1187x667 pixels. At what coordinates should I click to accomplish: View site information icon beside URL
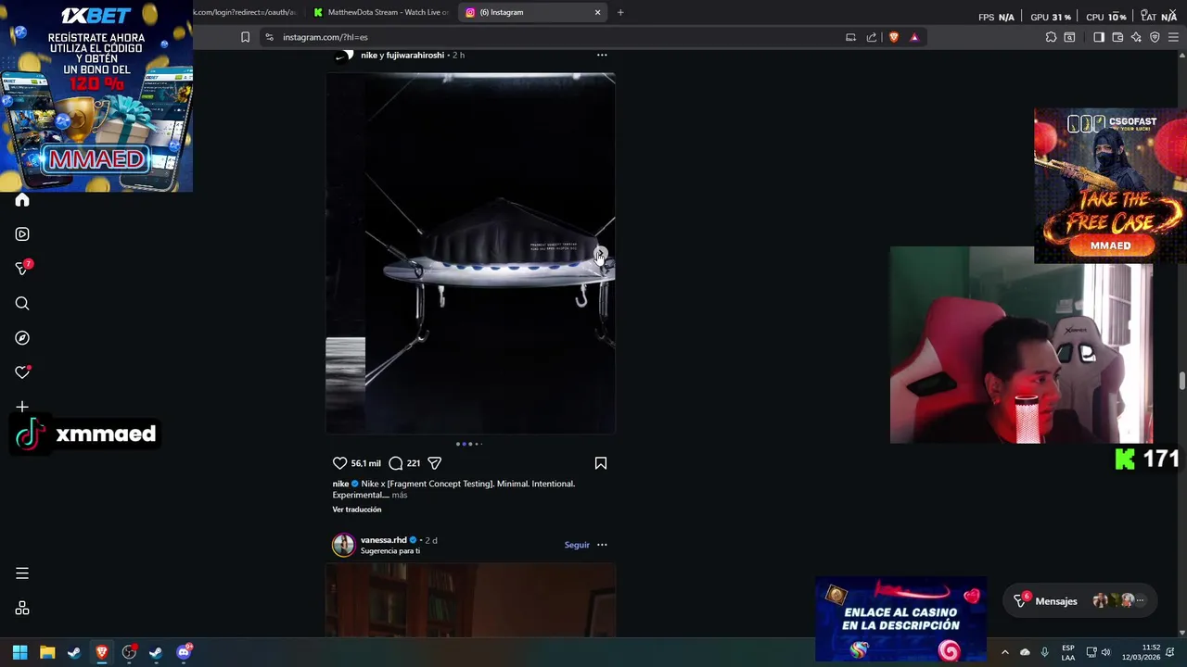pyautogui.click(x=269, y=37)
